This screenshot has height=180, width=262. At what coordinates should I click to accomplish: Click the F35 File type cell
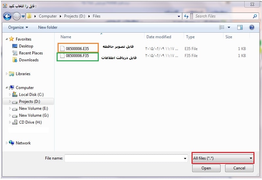click(x=191, y=55)
